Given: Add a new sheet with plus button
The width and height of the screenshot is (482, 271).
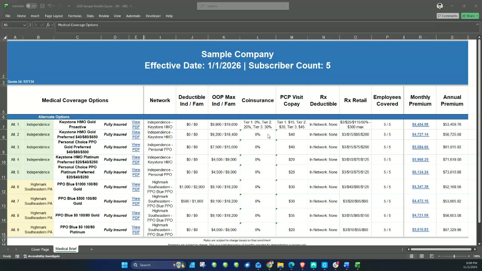Looking at the screenshot, I should pyautogui.click(x=91, y=249).
